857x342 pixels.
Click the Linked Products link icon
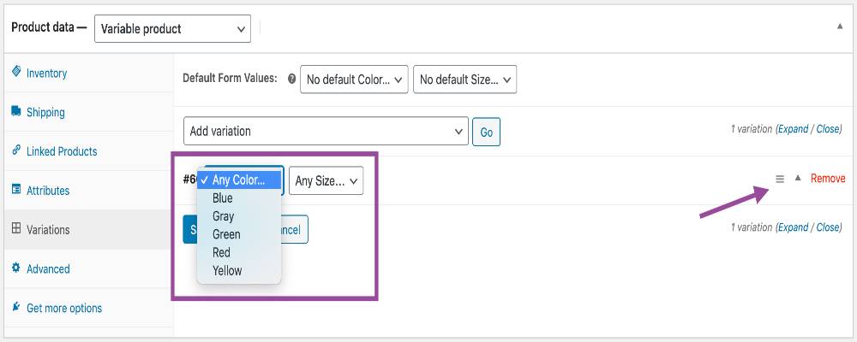[16, 150]
